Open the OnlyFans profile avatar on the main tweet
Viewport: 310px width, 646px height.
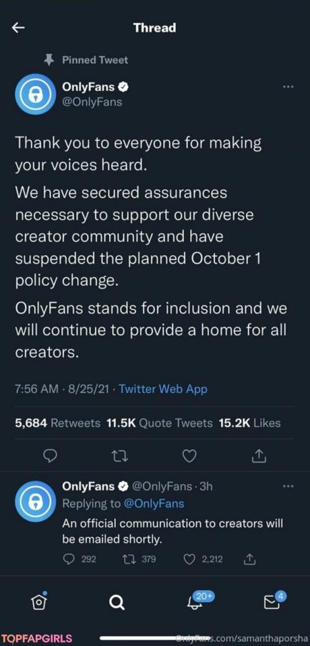pos(36,94)
